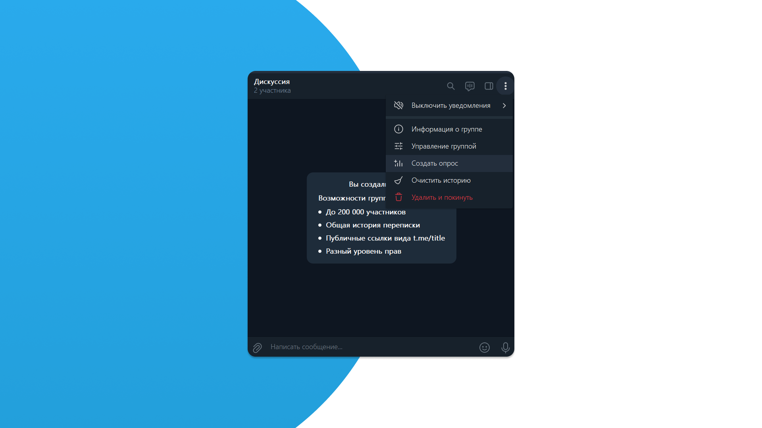Click the mute/notifications bell icon
The image size is (762, 428).
399,105
